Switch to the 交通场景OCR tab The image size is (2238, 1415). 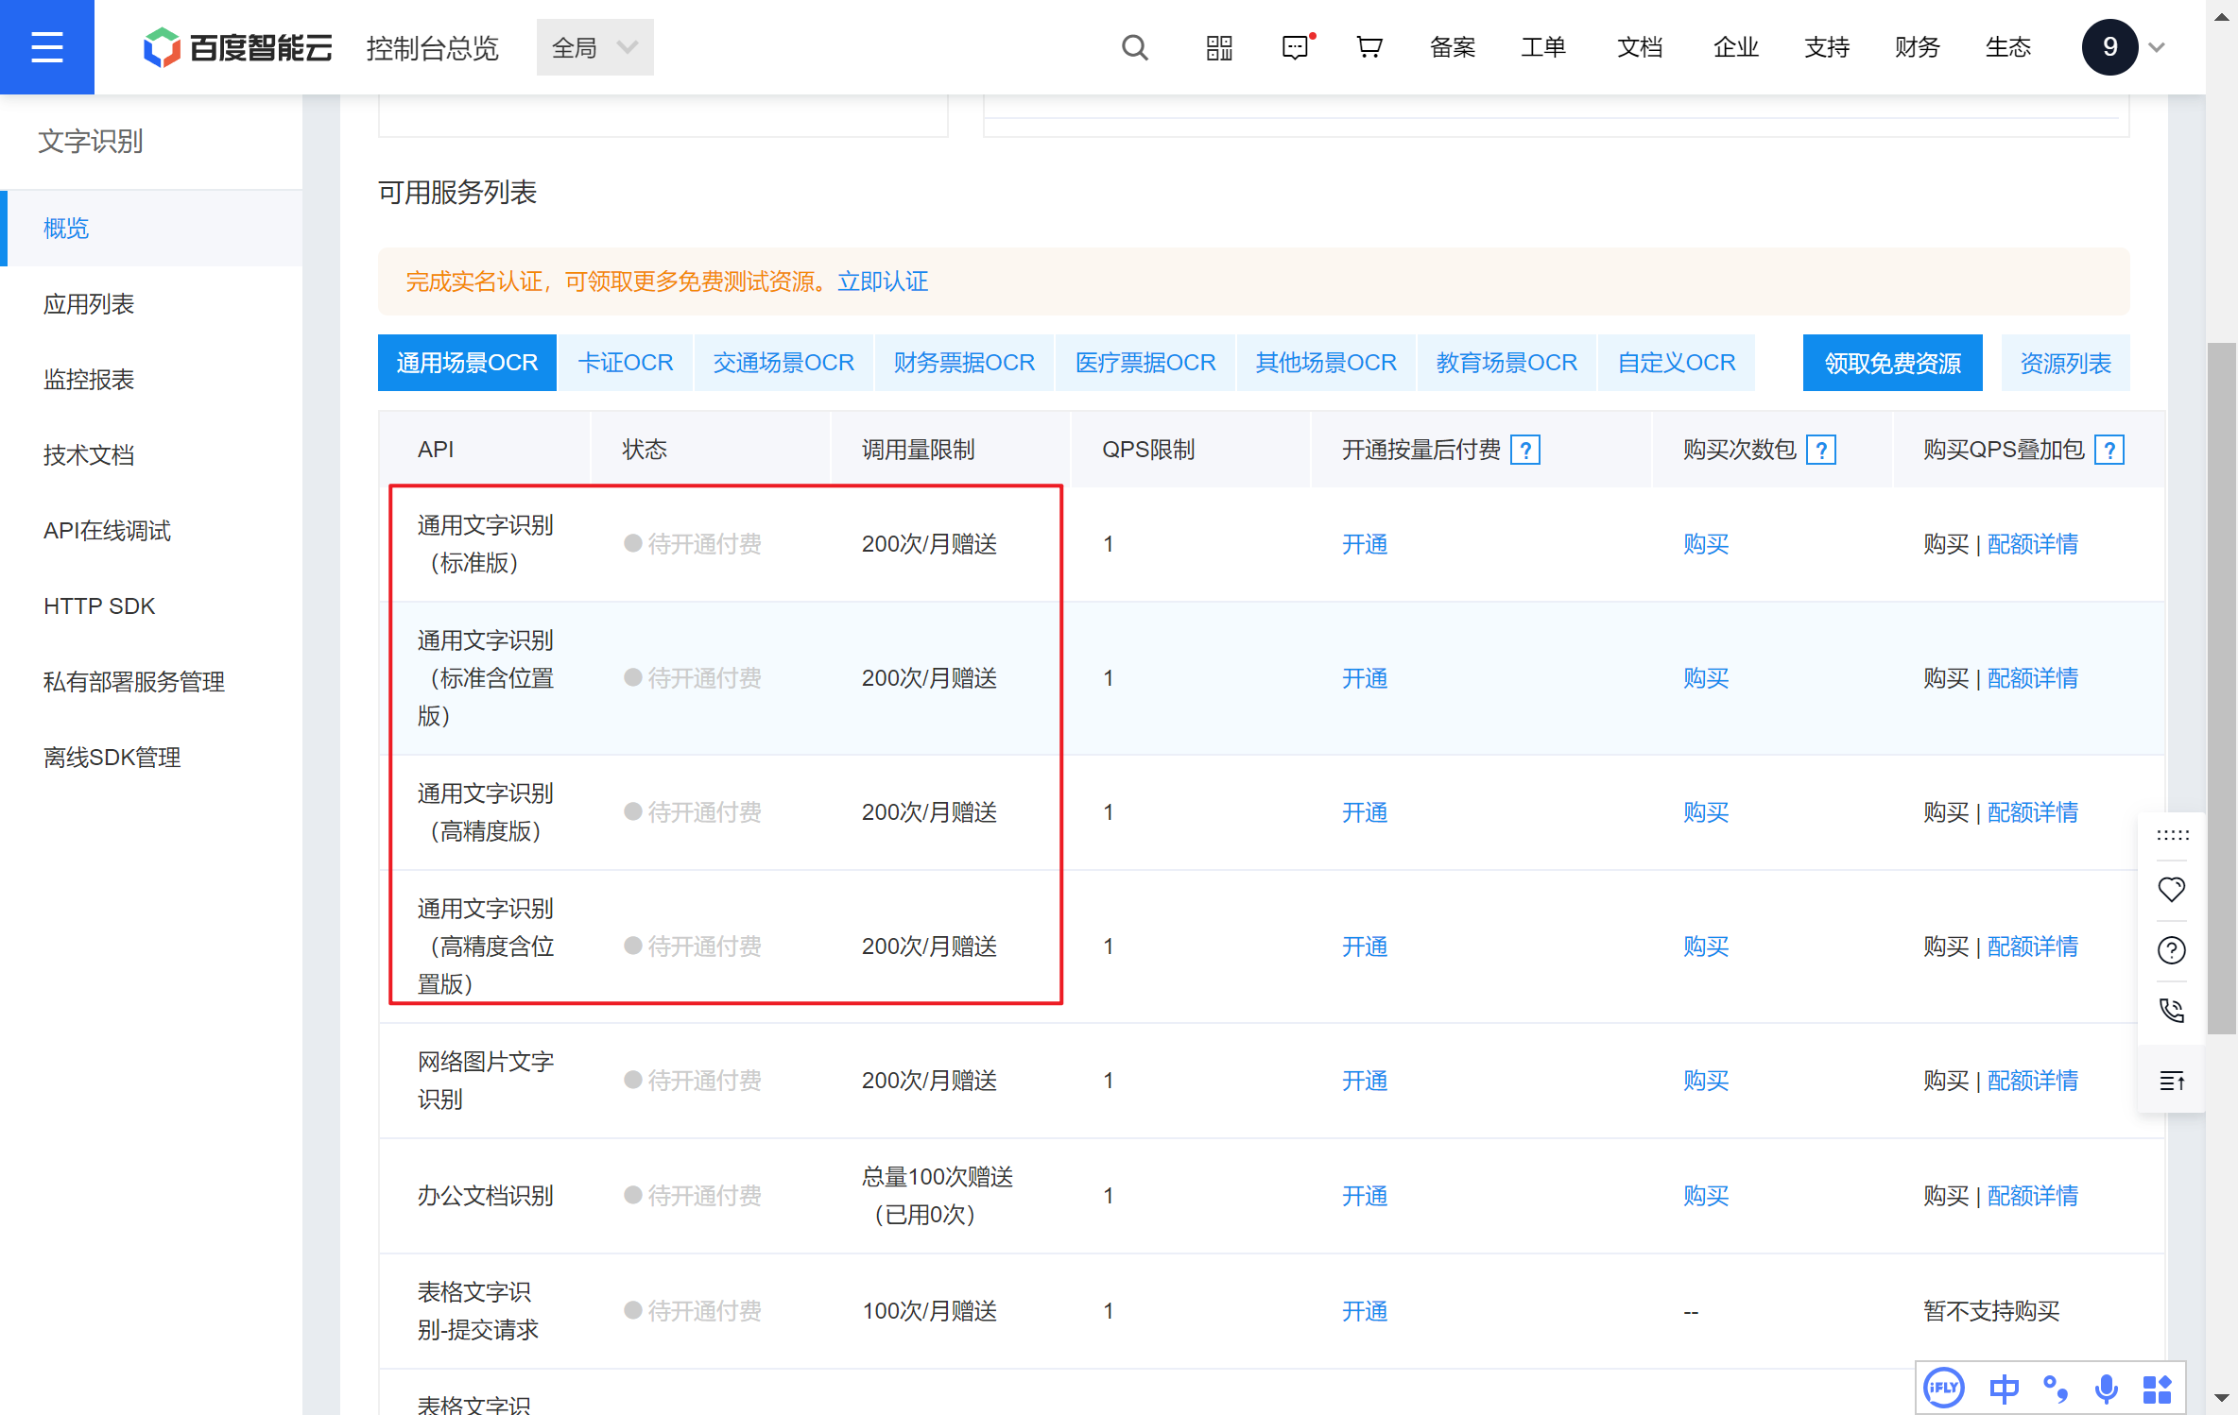[x=783, y=363]
